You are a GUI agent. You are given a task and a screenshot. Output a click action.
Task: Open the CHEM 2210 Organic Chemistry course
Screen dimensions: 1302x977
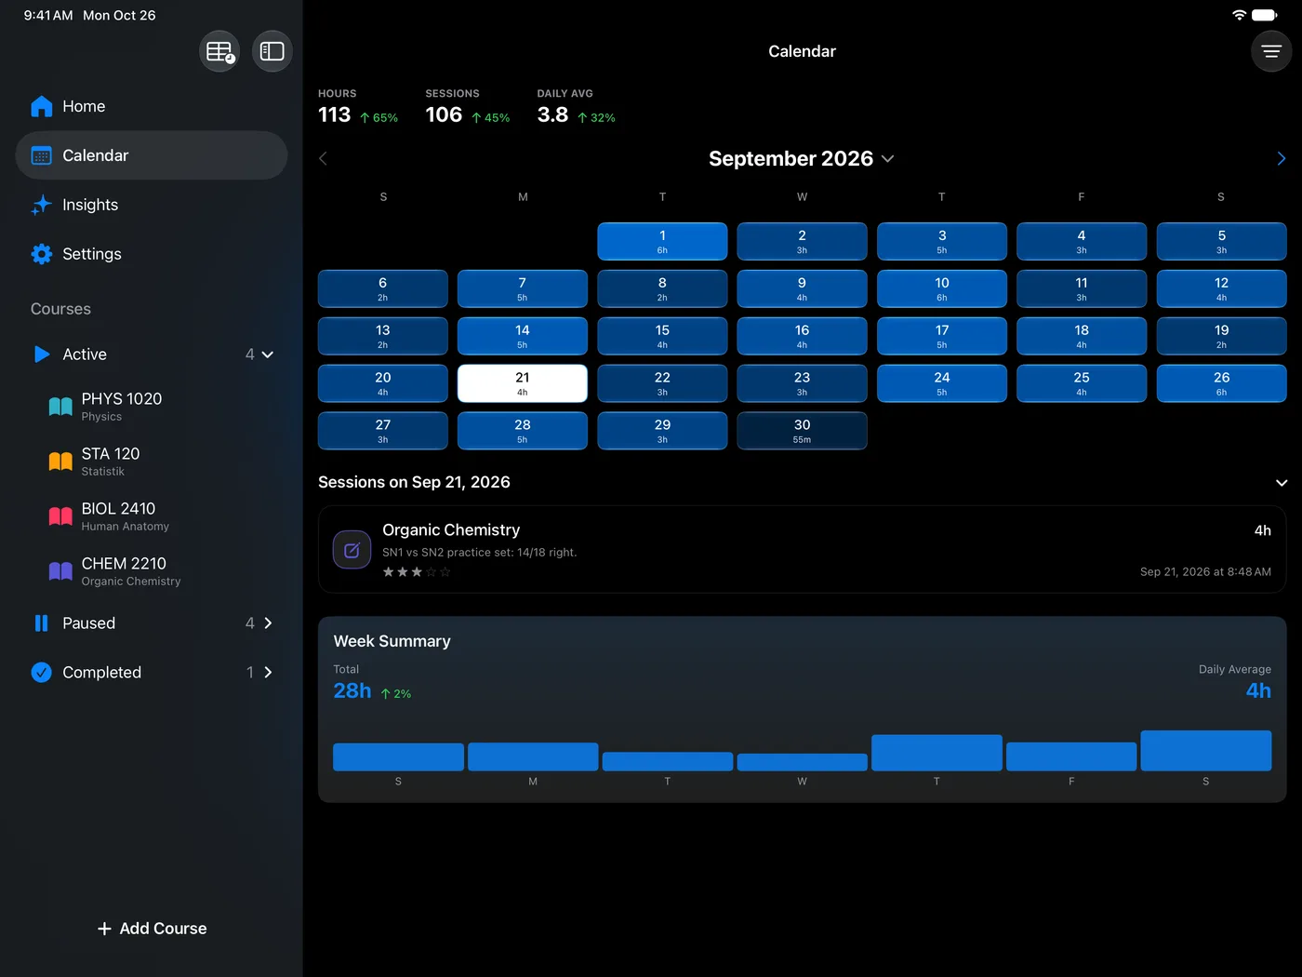coord(152,571)
